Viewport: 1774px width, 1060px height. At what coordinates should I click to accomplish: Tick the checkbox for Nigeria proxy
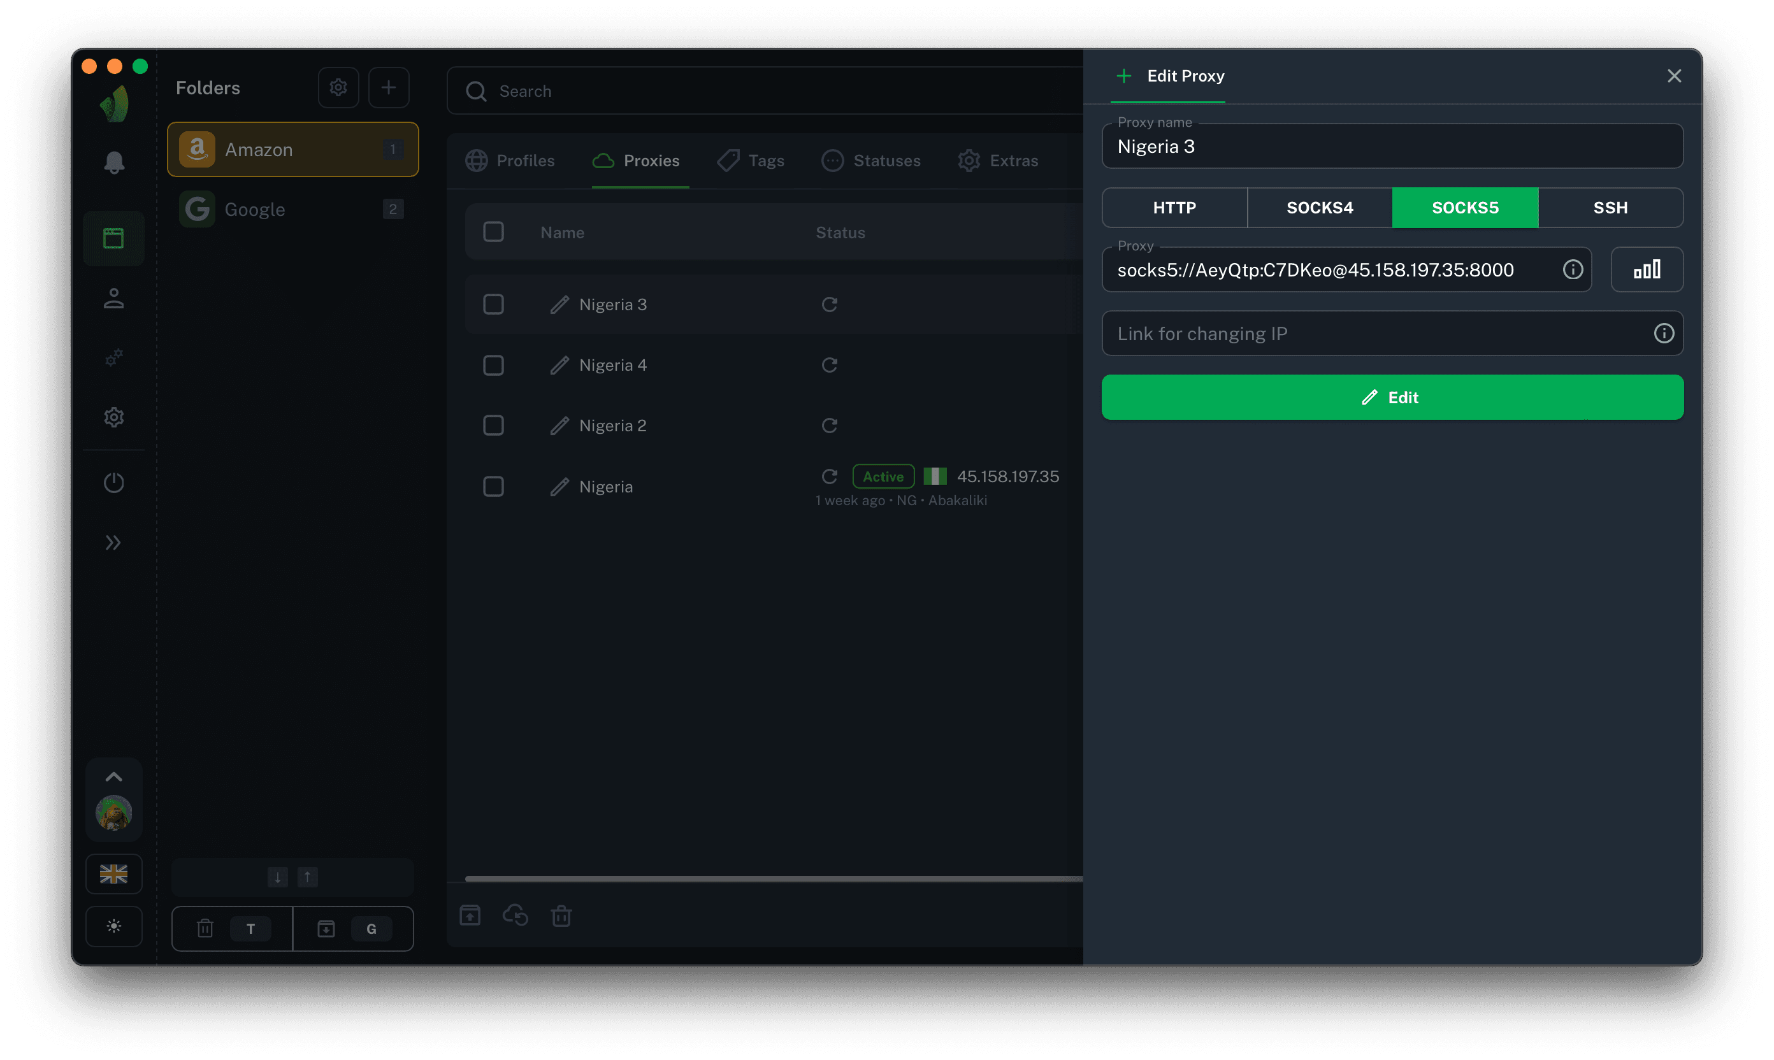493,487
